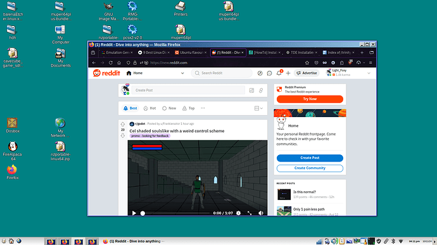Switch to Index of /trinity tab

(339, 53)
